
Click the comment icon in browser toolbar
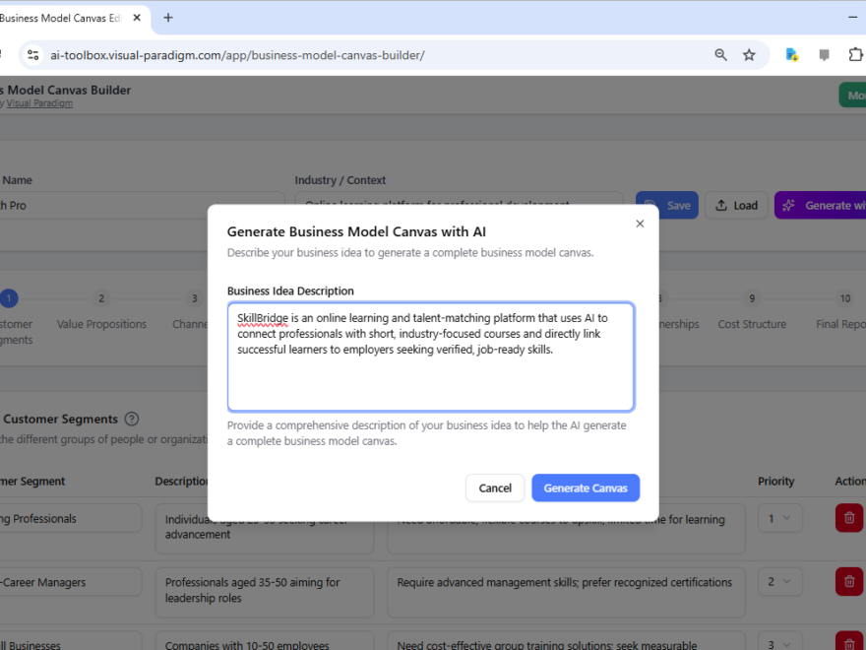pyautogui.click(x=824, y=54)
